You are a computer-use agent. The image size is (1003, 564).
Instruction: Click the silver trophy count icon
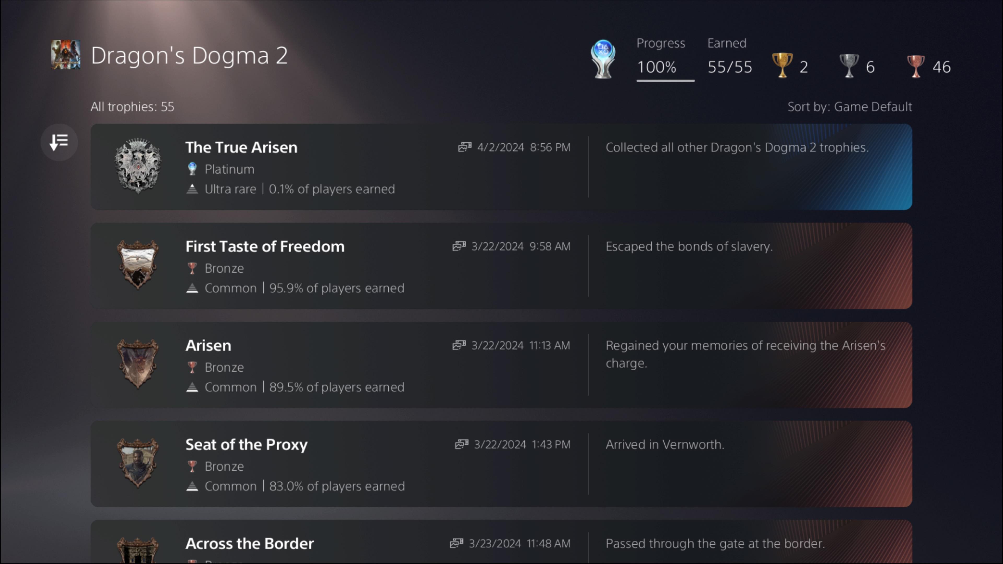tap(849, 65)
